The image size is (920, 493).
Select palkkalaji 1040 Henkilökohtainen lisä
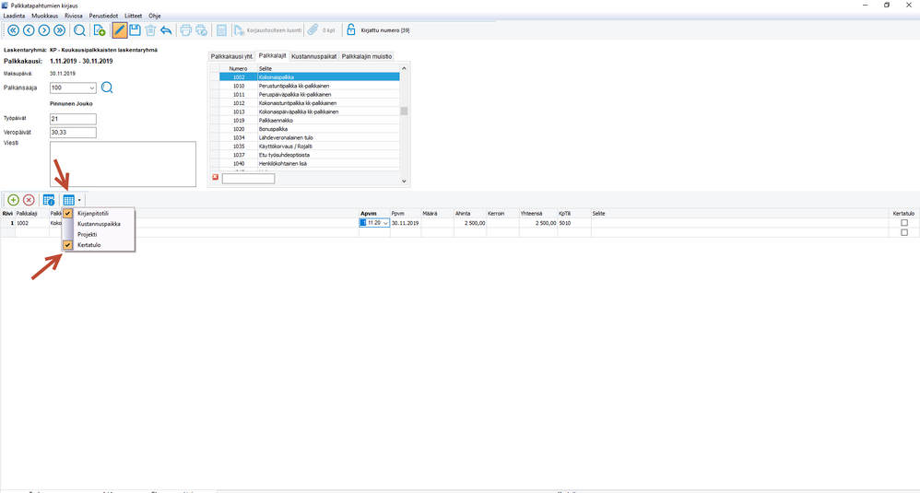[x=309, y=163]
